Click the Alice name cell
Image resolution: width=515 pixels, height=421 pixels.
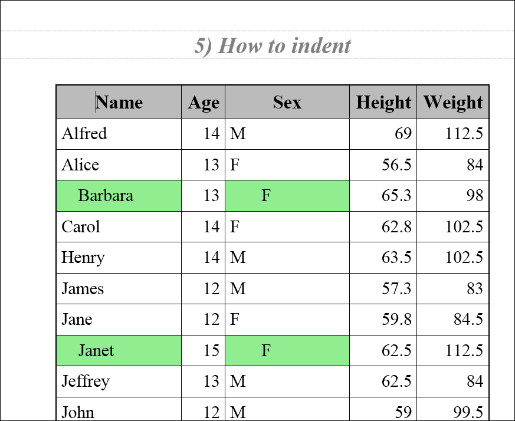(80, 165)
